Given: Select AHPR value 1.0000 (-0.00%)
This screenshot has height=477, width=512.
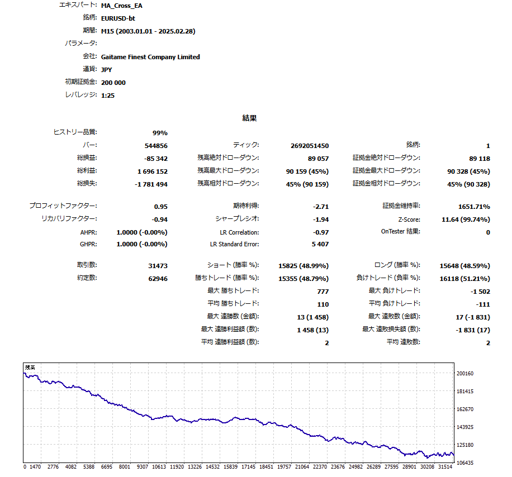Looking at the screenshot, I should tap(142, 232).
